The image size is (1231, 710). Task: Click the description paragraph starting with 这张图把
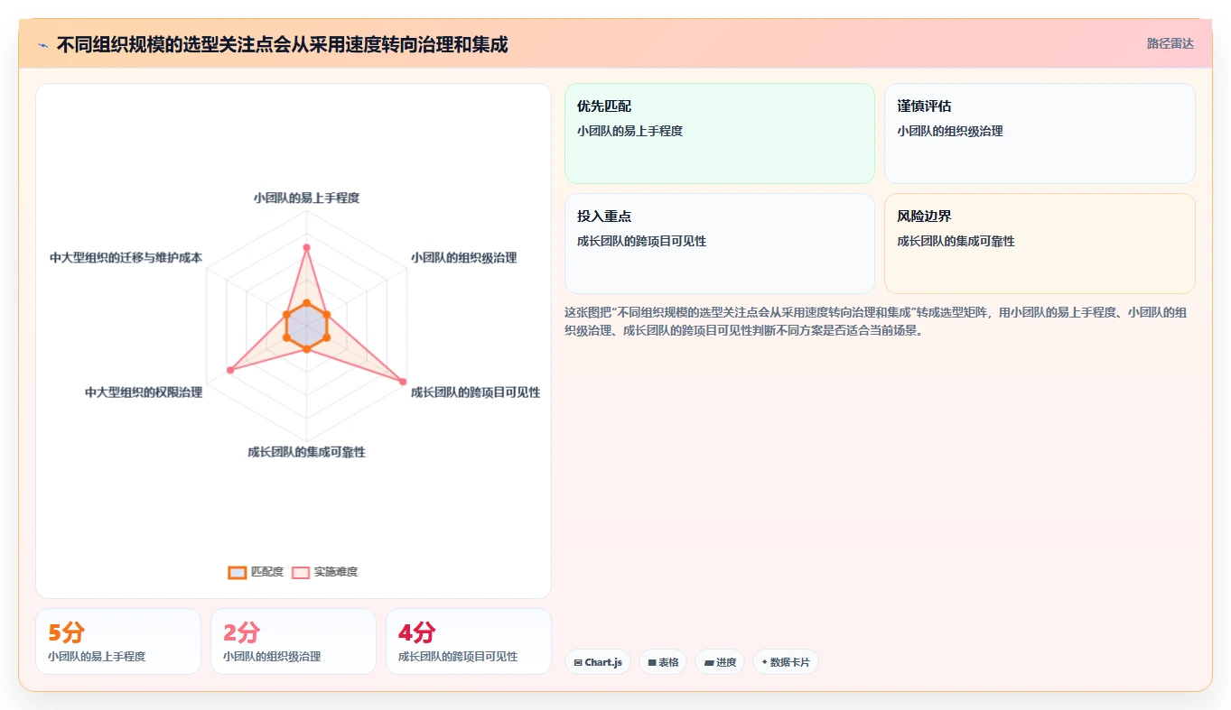876,321
